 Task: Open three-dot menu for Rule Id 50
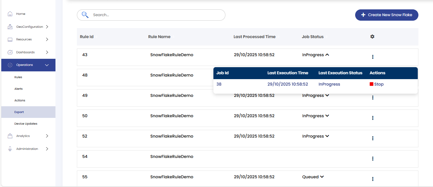click(373, 118)
